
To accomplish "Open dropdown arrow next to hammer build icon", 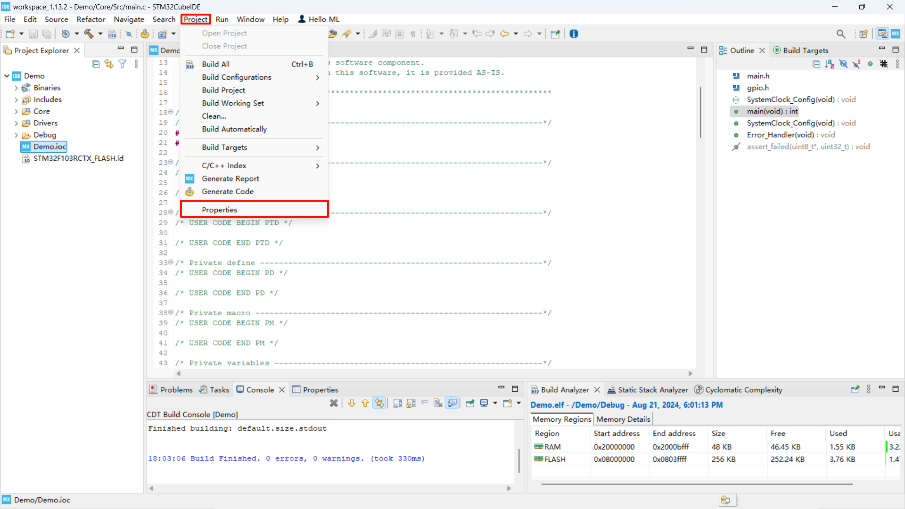I will tap(100, 34).
